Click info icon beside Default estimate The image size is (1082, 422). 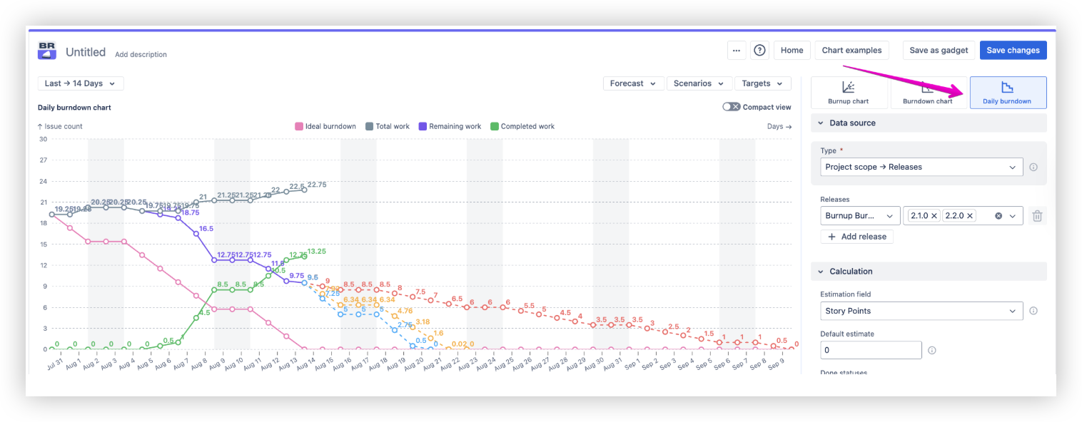[932, 351]
